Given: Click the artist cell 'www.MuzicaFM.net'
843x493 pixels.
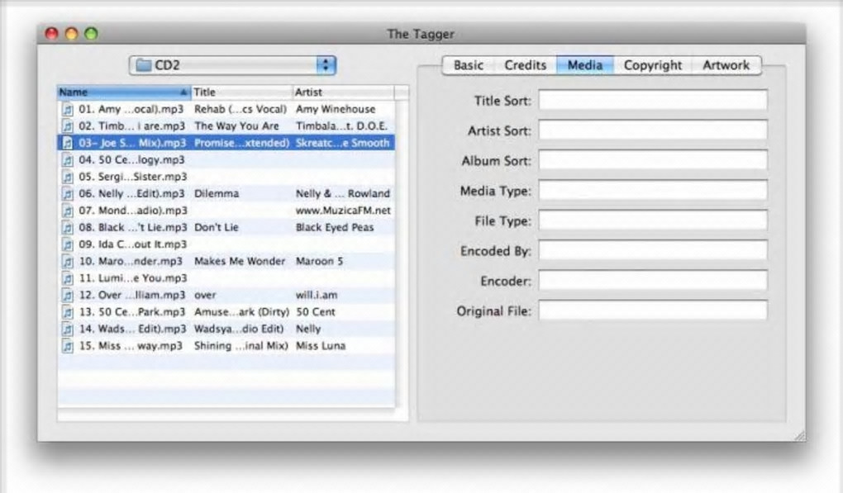Looking at the screenshot, I should coord(343,211).
